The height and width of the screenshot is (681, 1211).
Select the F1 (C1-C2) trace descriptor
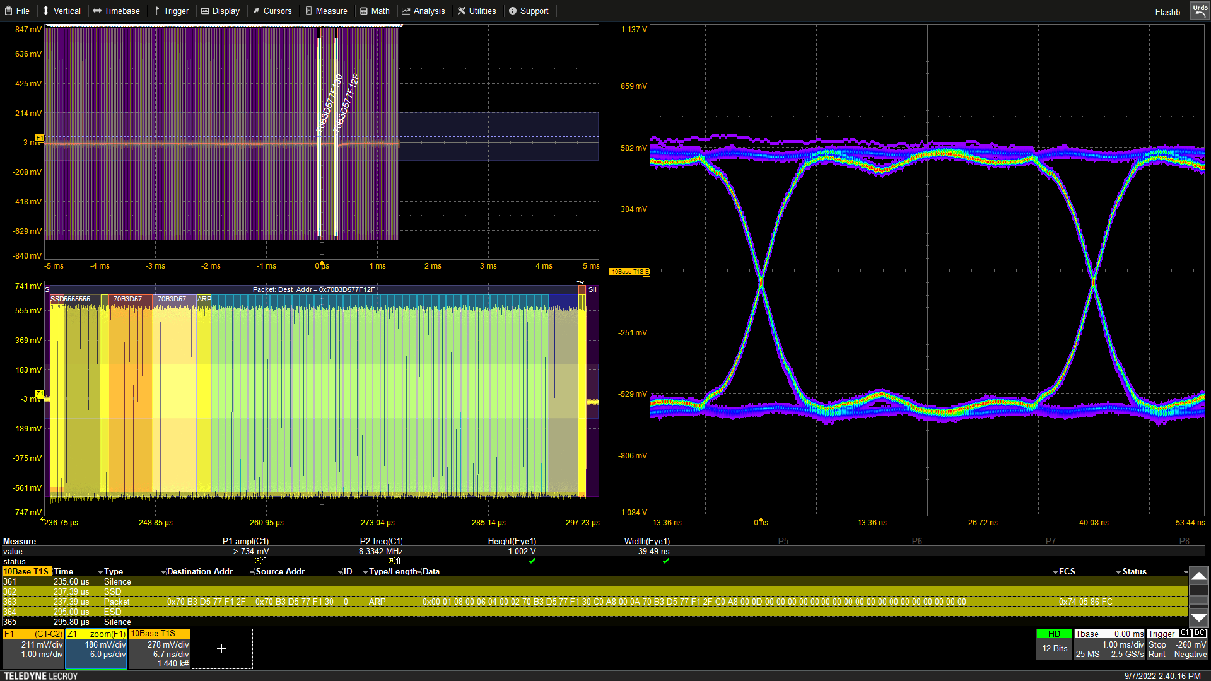coord(33,648)
